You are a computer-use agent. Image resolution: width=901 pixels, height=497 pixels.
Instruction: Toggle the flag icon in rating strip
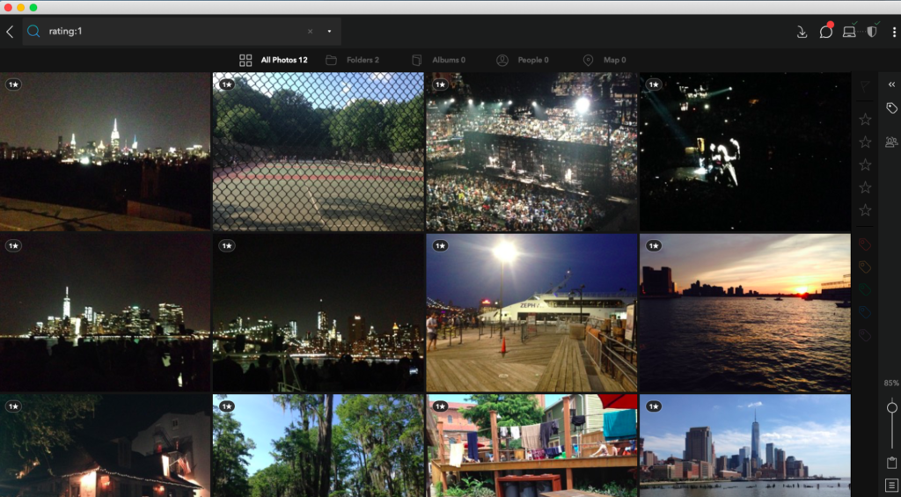[x=865, y=87]
